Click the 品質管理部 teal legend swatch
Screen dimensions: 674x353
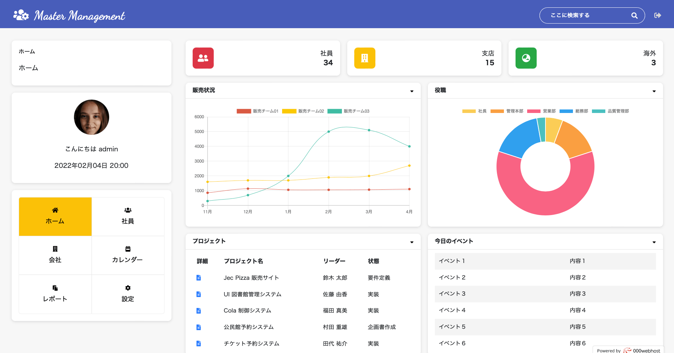click(599, 111)
